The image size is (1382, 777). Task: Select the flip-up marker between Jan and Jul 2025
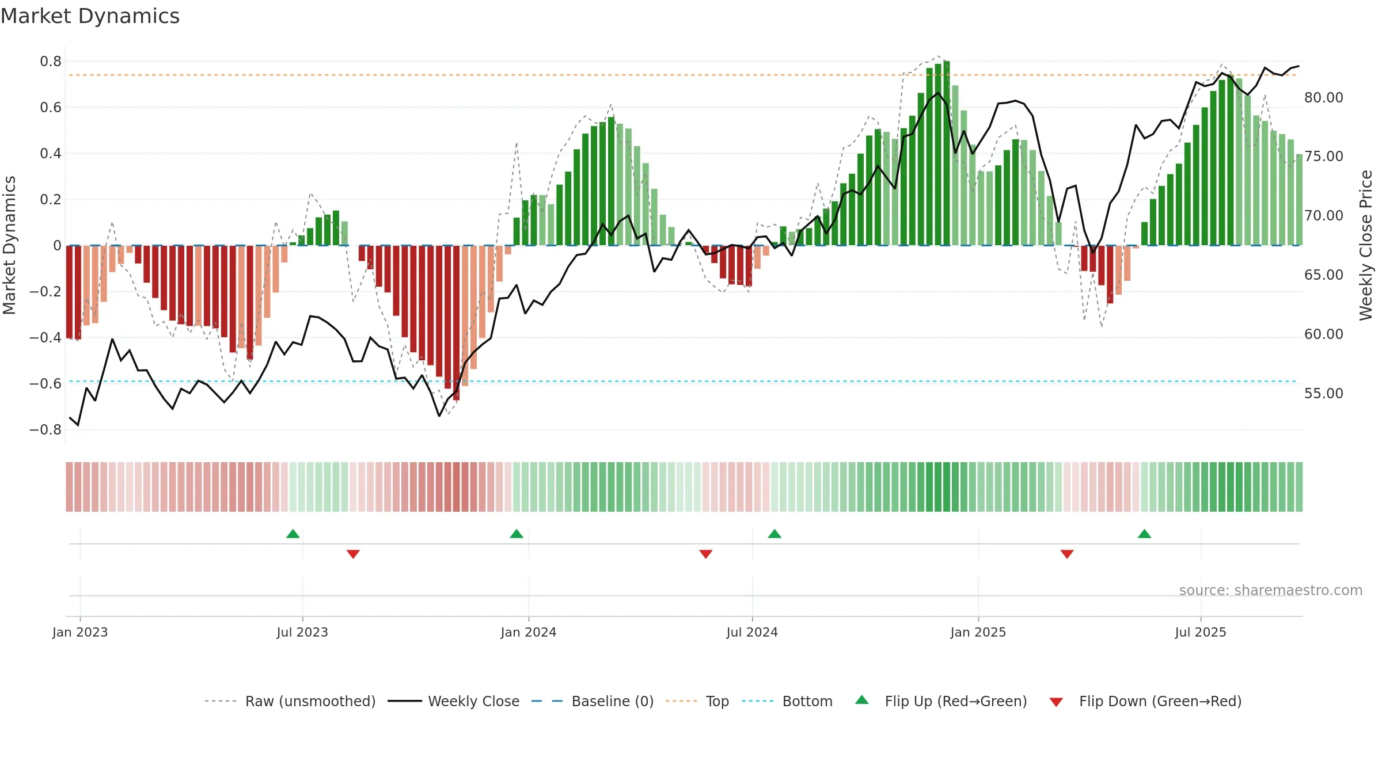point(1144,534)
